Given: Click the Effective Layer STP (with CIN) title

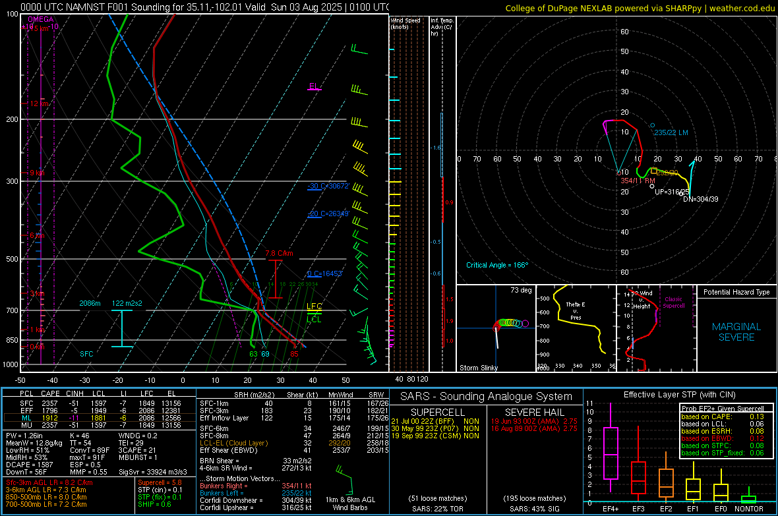Looking at the screenshot, I should point(680,395).
